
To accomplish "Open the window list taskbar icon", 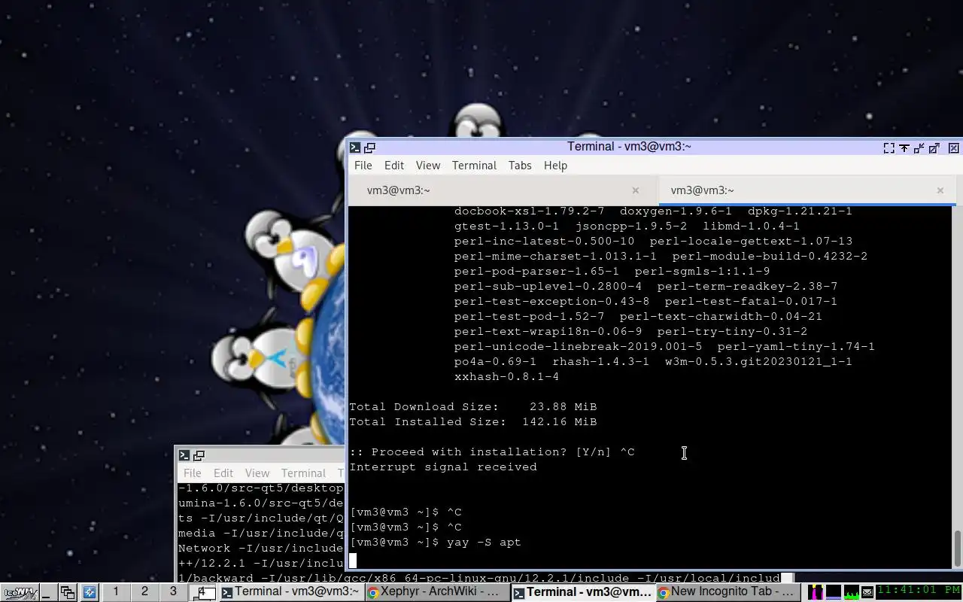I will [x=68, y=592].
